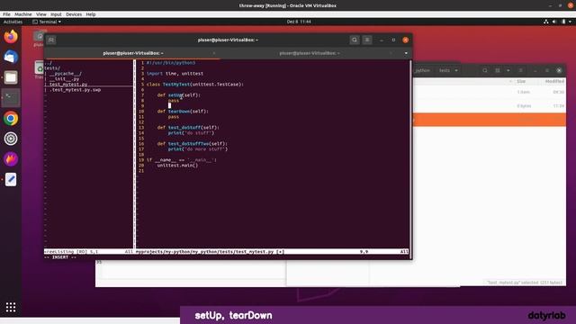This screenshot has width=576, height=324.
Task: Click the 'def tearDown(self):' line
Action: coord(183,112)
